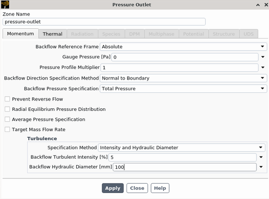Open Backflow Reference Frame dropdown
This screenshot has width=269, height=199.
262,46
